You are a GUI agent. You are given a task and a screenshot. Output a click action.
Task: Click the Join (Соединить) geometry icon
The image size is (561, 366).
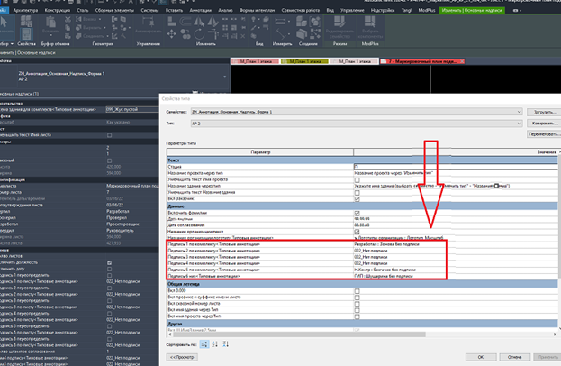[x=78, y=36]
